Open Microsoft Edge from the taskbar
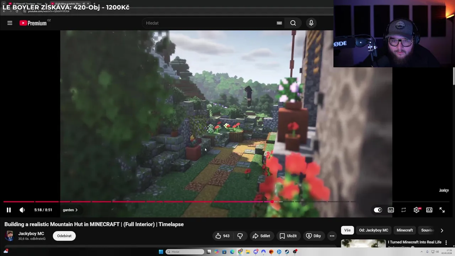455x256 pixels. (232, 252)
